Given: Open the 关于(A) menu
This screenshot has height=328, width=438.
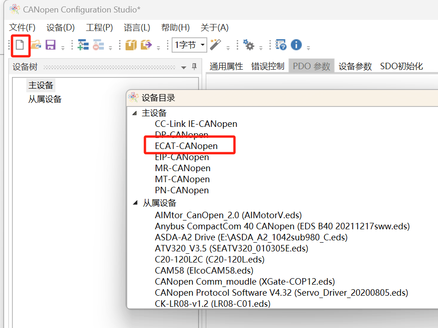Looking at the screenshot, I should 215,27.
